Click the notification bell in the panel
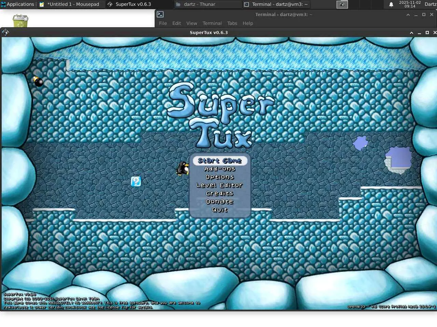Viewport: 437px width, 327px height. tap(391, 4)
